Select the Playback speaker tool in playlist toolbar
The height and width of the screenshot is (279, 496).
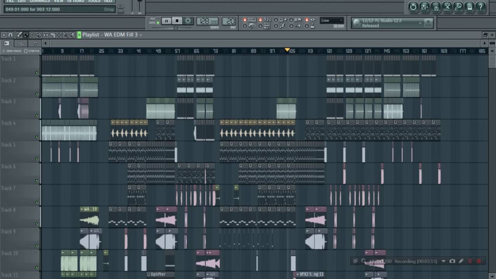pyautogui.click(x=72, y=35)
